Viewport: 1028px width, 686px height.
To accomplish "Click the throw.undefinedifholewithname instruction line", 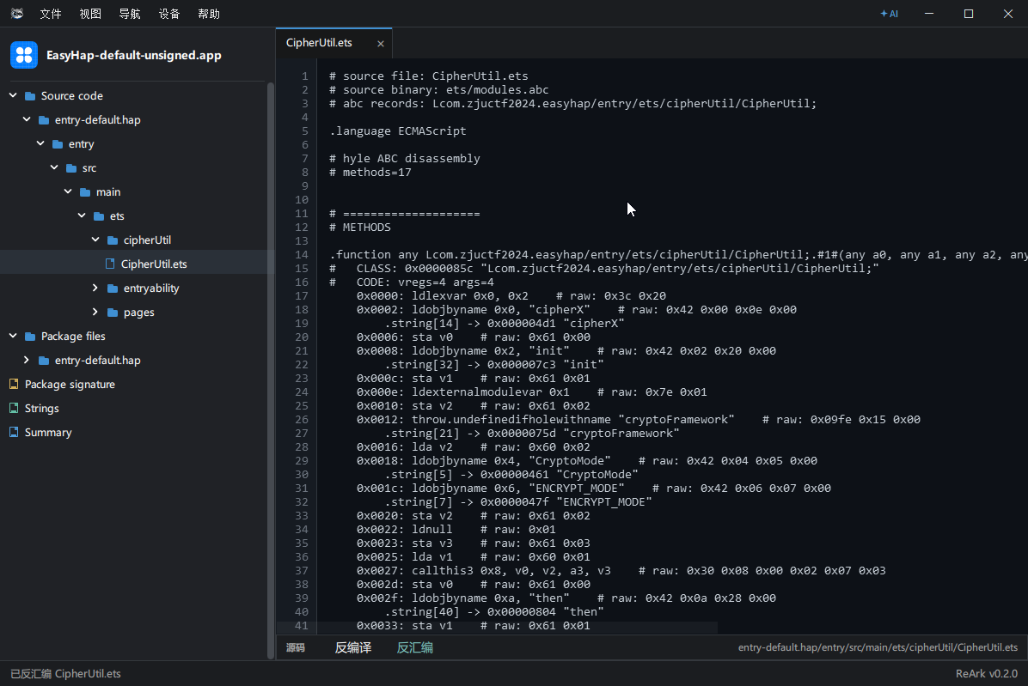I will [638, 420].
